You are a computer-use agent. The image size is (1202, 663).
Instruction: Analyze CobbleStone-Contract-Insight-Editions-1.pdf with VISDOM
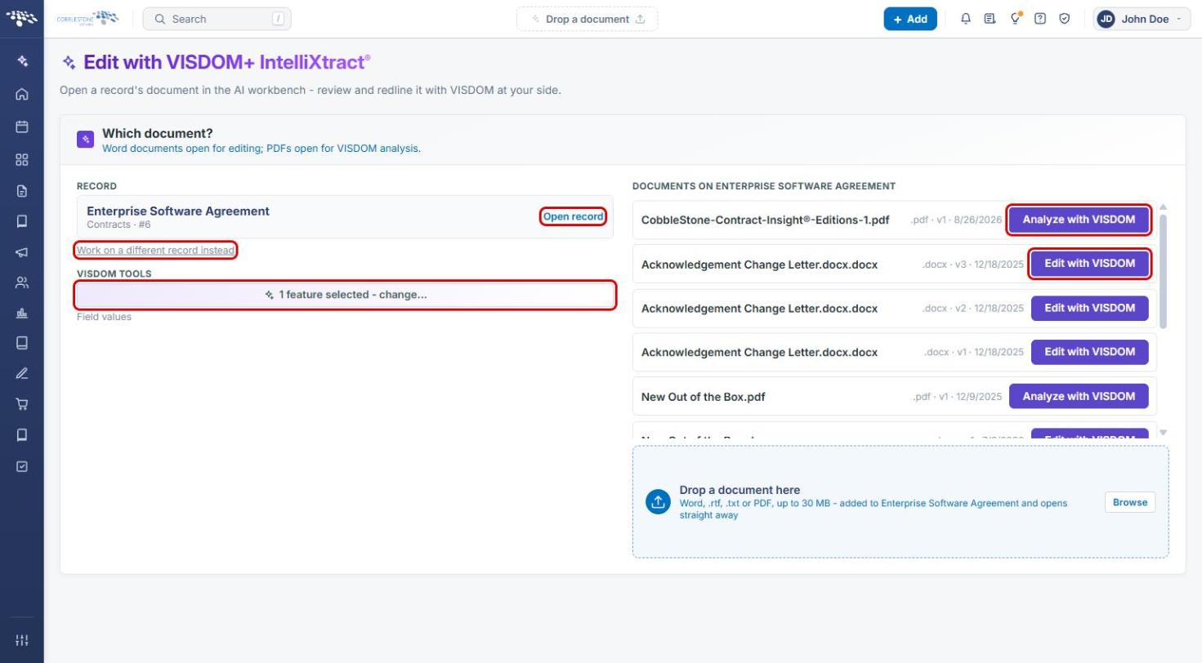click(1079, 219)
